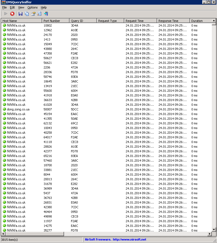Click the horizontal scrollbar right arrow

point(210,234)
